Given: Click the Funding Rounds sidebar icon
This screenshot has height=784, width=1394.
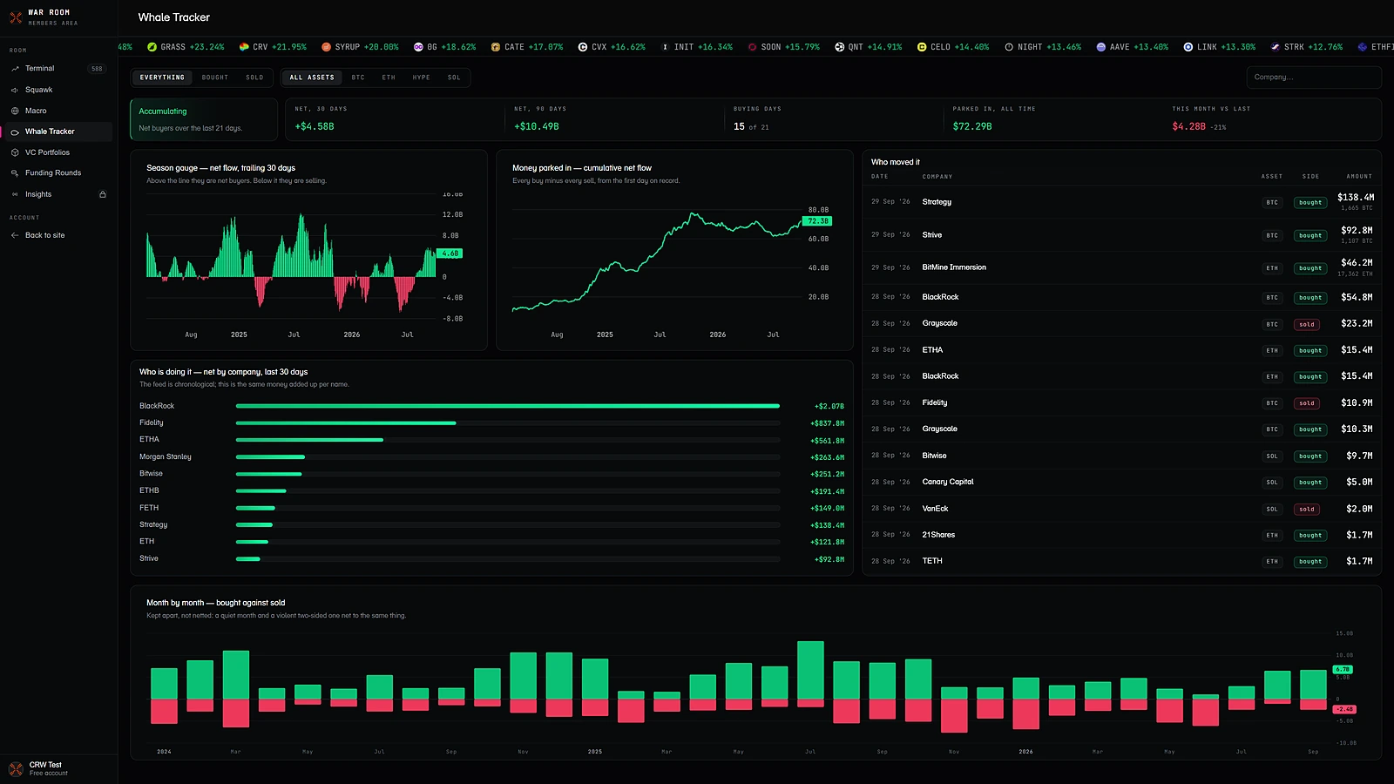Looking at the screenshot, I should (x=15, y=173).
